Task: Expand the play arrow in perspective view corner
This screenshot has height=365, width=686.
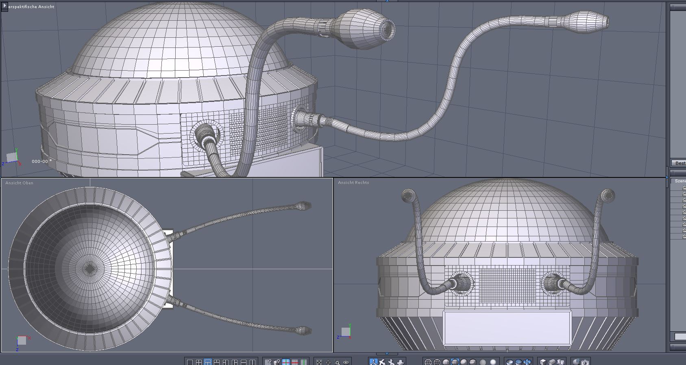Action: pyautogui.click(x=5, y=6)
